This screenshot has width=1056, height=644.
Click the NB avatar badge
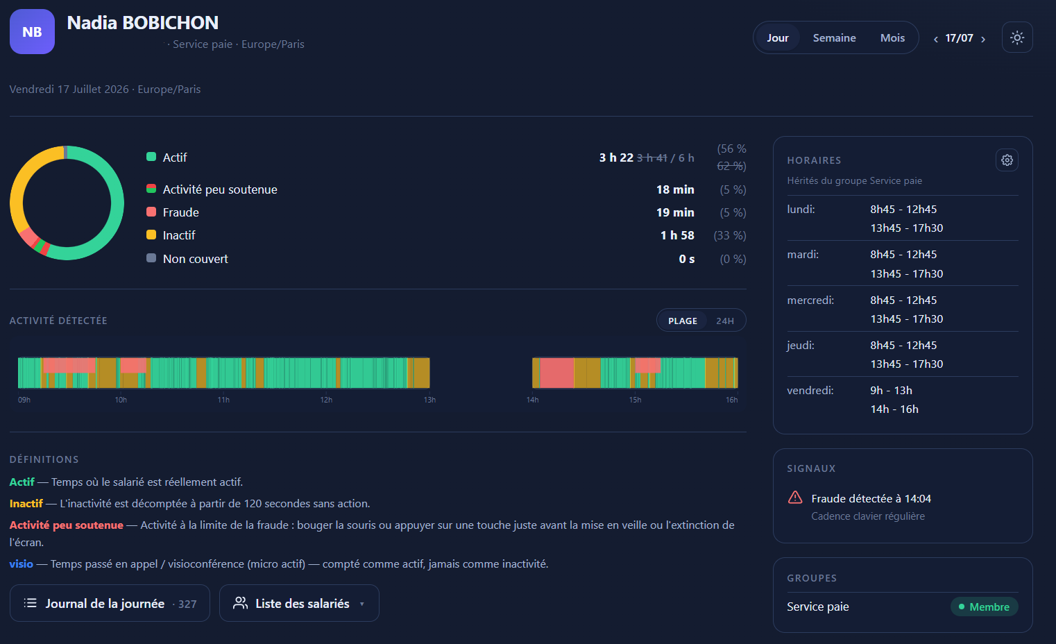pos(32,32)
